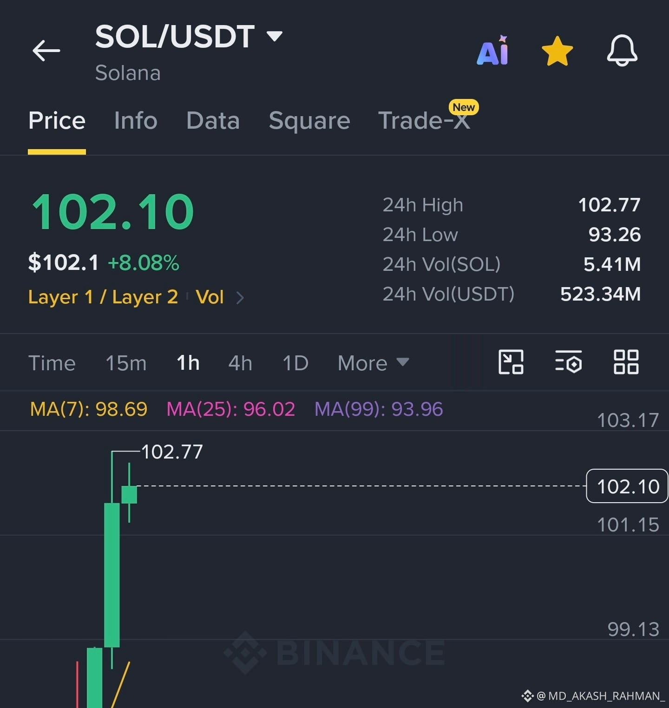Switch to the Data tab
Viewport: 669px width, 708px height.
coord(213,120)
